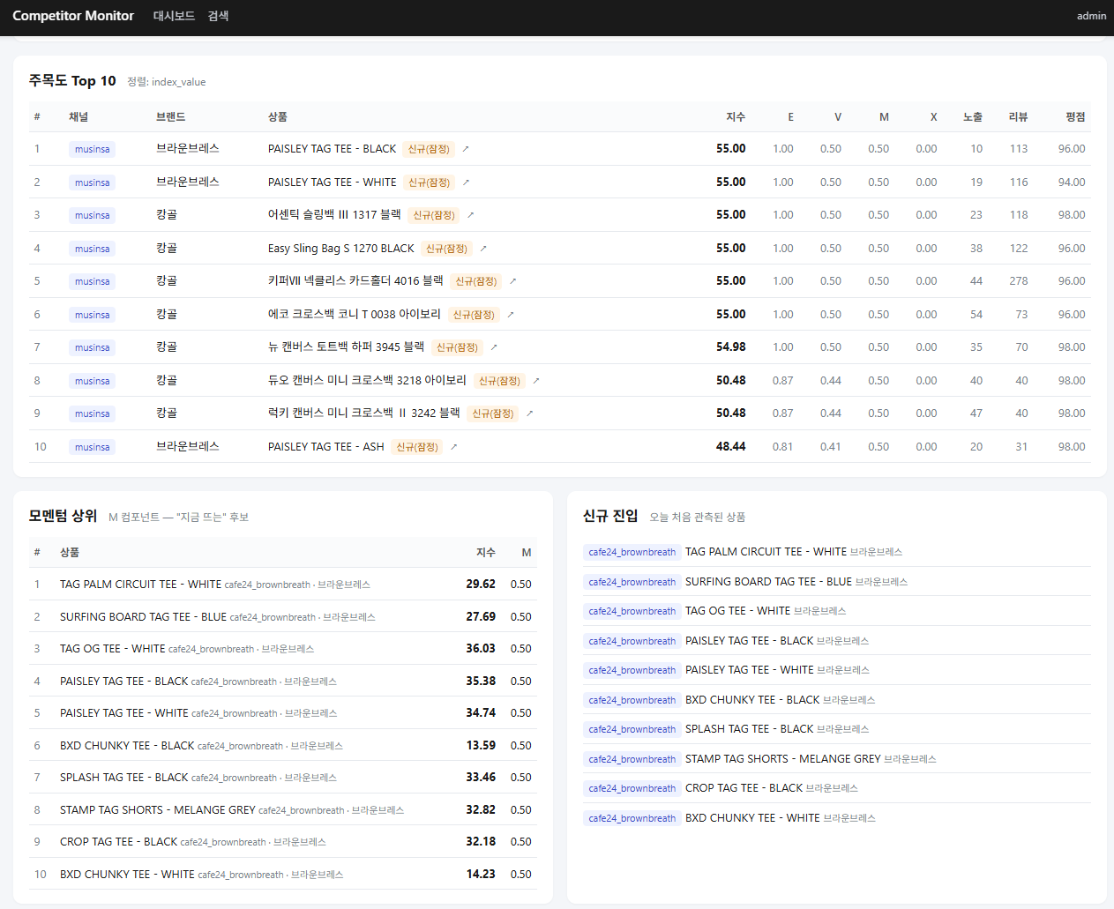Open external link icon for PAISLEY TAG TEE - ASH
Image resolution: width=1114 pixels, height=909 pixels.
point(454,447)
